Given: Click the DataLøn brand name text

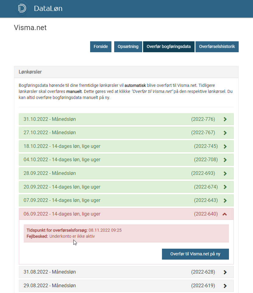Looking at the screenshot, I should pyautogui.click(x=48, y=9).
